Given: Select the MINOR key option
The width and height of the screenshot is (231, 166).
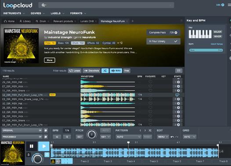Looking at the screenshot, I should (x=217, y=36).
